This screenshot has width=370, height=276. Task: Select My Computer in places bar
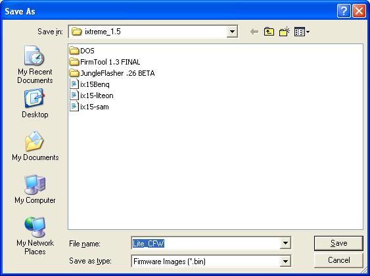(x=35, y=189)
